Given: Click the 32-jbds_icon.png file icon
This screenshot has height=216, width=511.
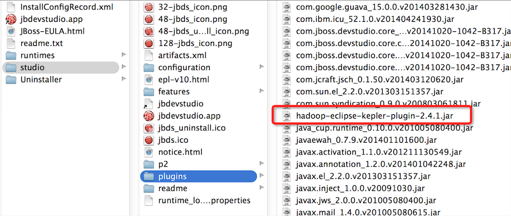Looking at the screenshot, I should coord(149,7).
